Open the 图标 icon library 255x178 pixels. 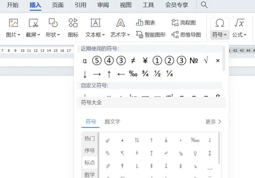[x=73, y=23]
